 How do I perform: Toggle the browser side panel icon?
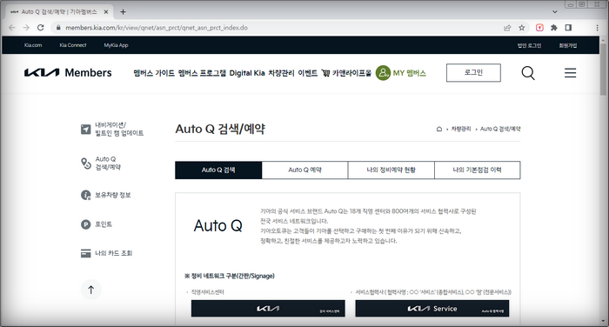tap(568, 28)
